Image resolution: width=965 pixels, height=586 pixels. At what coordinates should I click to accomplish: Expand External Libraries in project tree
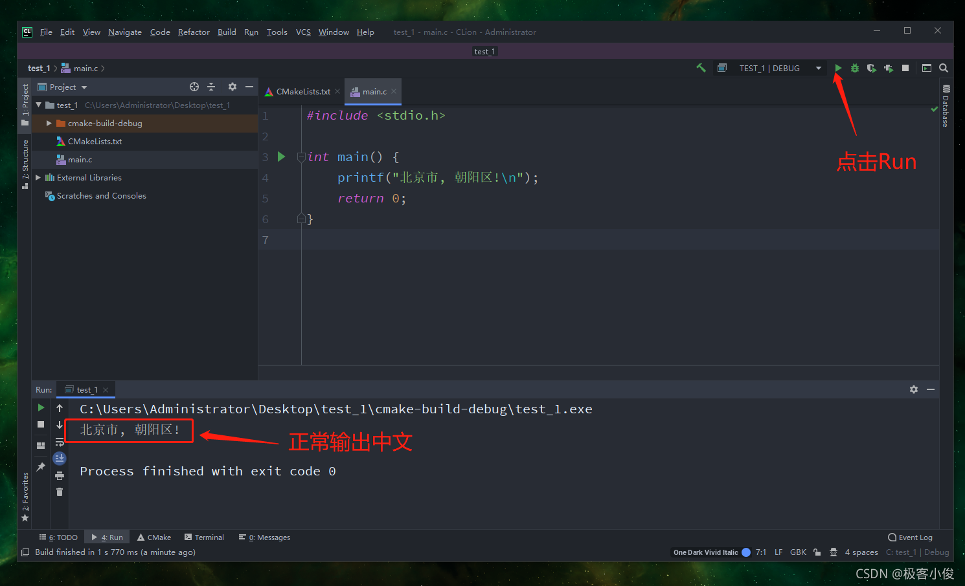pyautogui.click(x=38, y=177)
